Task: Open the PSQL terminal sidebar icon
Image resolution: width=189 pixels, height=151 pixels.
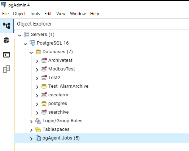Action: [6, 55]
